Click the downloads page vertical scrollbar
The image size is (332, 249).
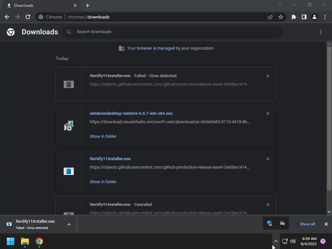[329, 119]
